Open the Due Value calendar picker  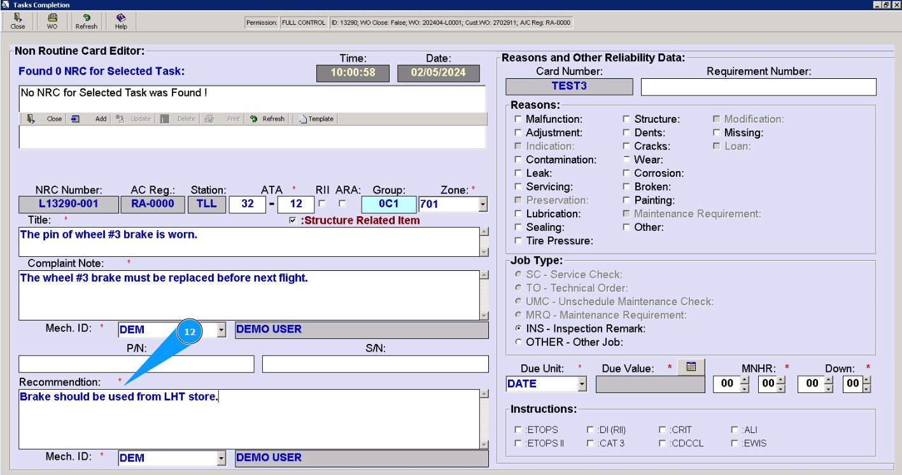coord(691,367)
